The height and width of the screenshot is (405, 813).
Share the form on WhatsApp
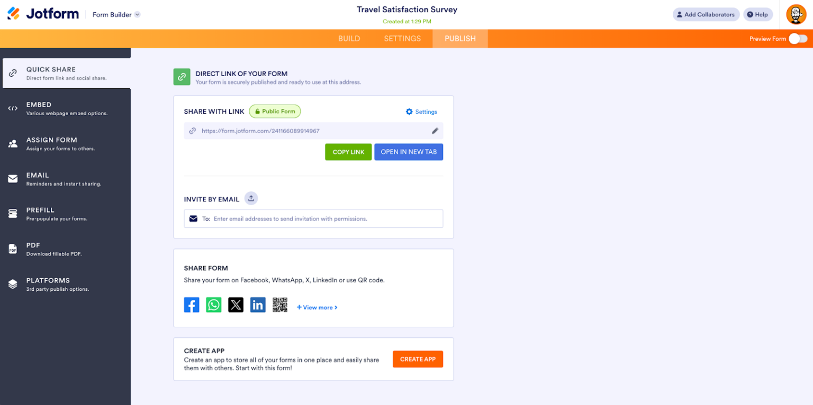(x=213, y=305)
